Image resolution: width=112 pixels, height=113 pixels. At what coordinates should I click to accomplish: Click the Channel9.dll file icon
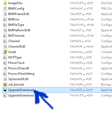(x=5, y=47)
